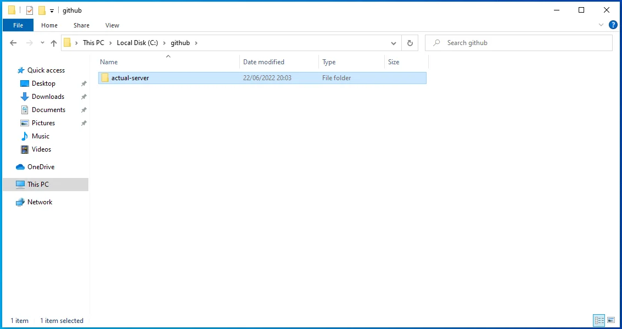
Task: Open the OneDrive item in navigation pane
Action: point(41,167)
